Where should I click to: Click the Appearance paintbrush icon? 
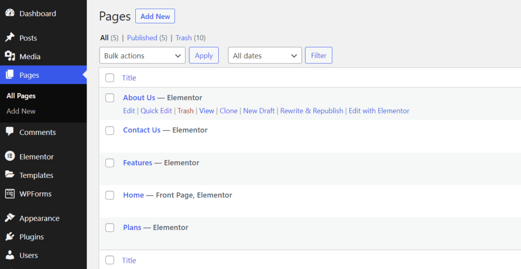pos(10,218)
